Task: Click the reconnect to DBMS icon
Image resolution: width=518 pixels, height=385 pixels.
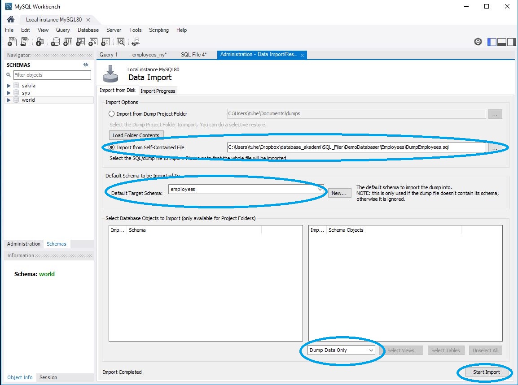Action: point(136,42)
